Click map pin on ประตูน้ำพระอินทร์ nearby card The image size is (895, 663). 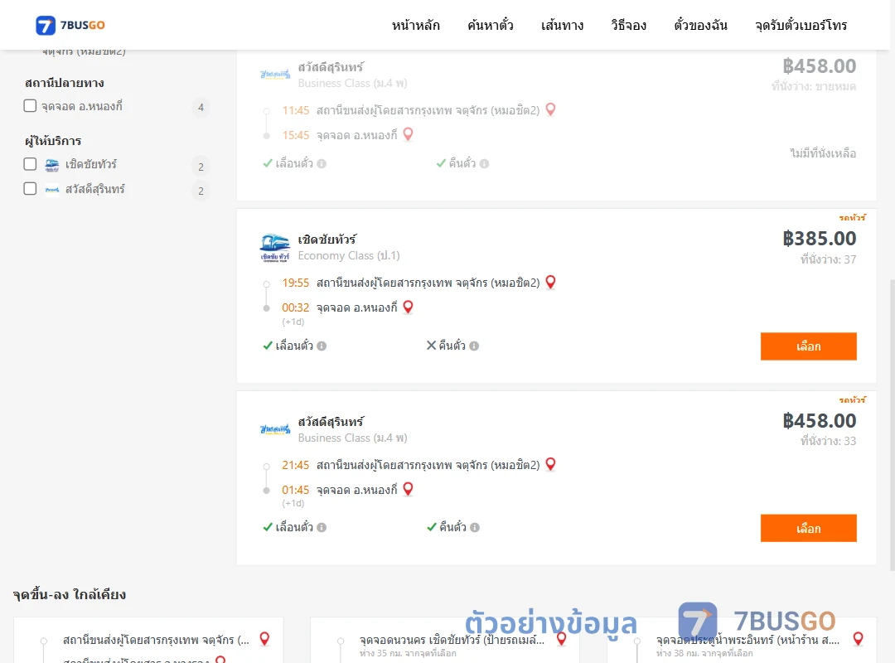coord(858,638)
